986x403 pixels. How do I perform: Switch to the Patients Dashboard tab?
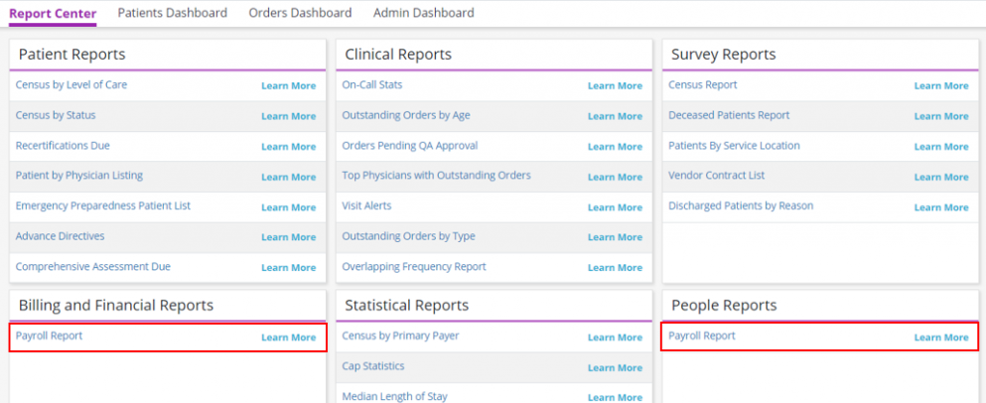[x=172, y=13]
